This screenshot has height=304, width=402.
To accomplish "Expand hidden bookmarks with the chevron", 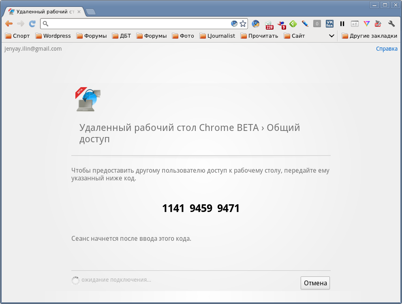I will coord(331,36).
